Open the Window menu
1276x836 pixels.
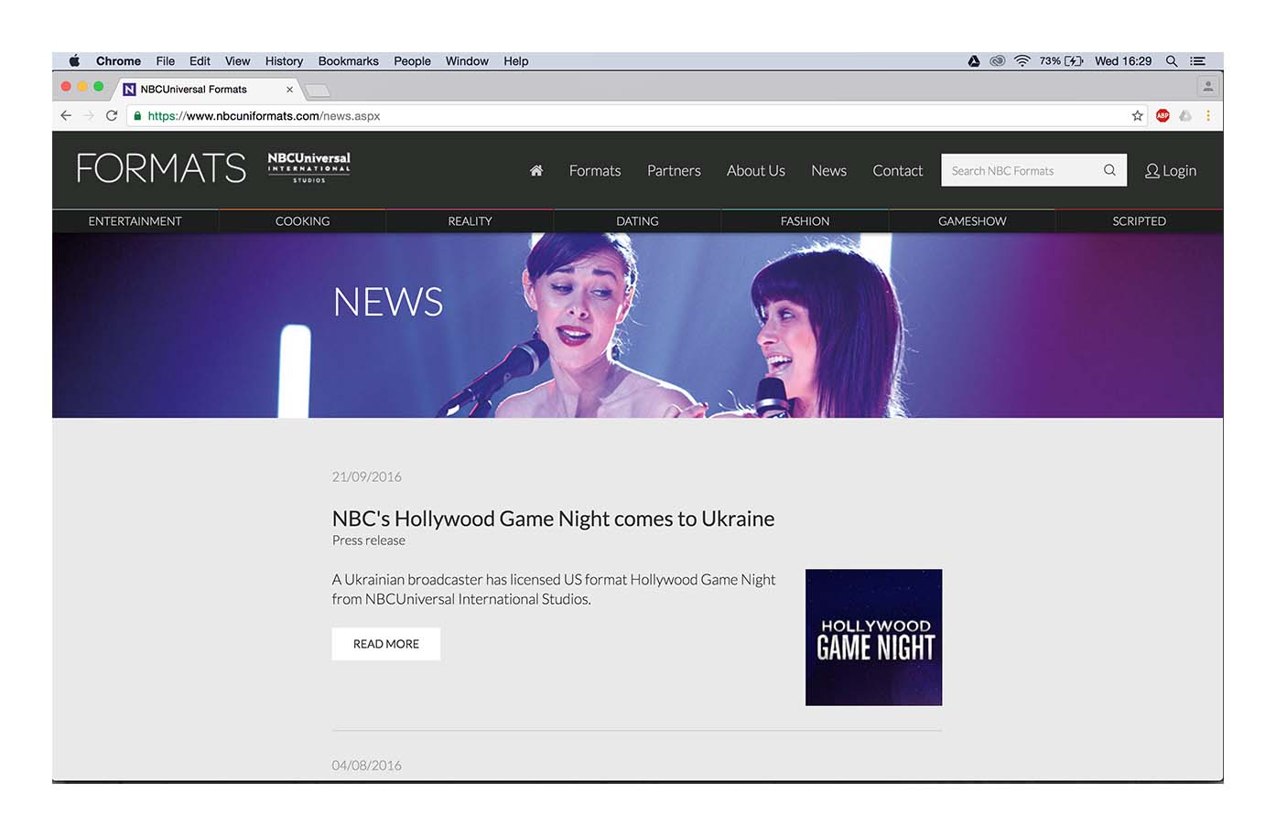pyautogui.click(x=467, y=61)
